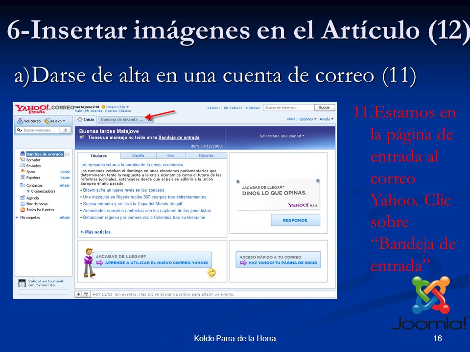
Task: Open the Mi cuenta link
Action: [93, 111]
